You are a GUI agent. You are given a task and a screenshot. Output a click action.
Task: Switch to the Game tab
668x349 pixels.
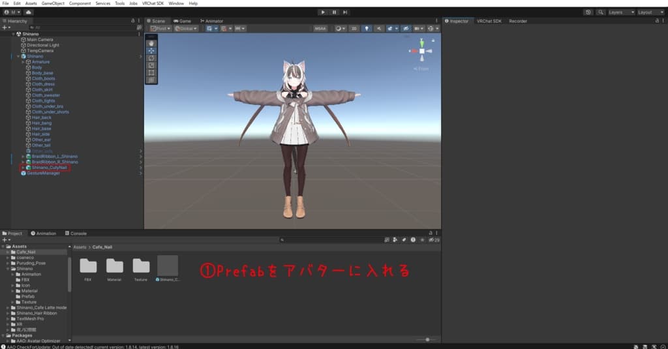183,21
